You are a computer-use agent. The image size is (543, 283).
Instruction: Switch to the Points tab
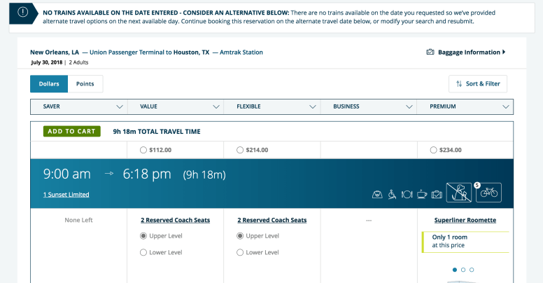tap(85, 84)
